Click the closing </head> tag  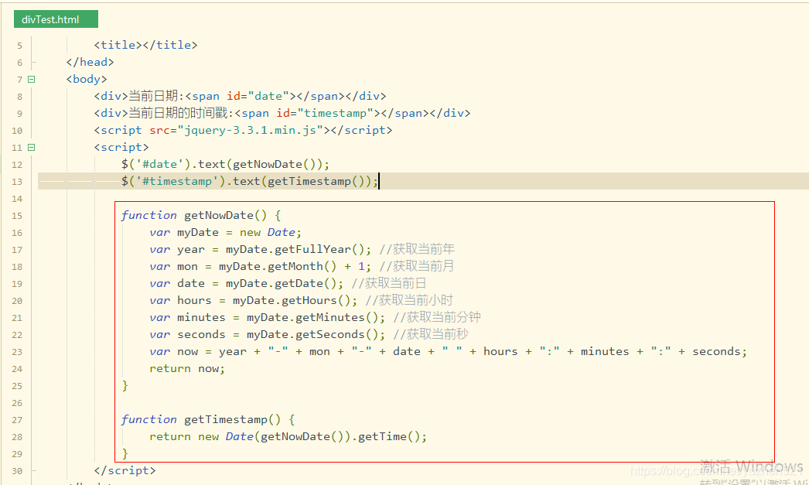click(x=90, y=62)
